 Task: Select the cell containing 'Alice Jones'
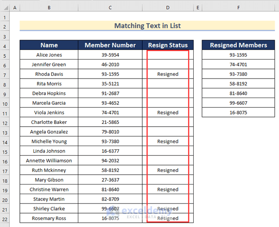tap(49, 55)
